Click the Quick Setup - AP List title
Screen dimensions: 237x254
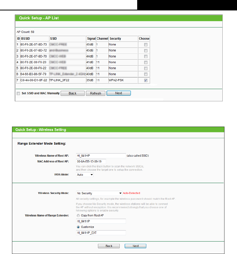(x=39, y=18)
